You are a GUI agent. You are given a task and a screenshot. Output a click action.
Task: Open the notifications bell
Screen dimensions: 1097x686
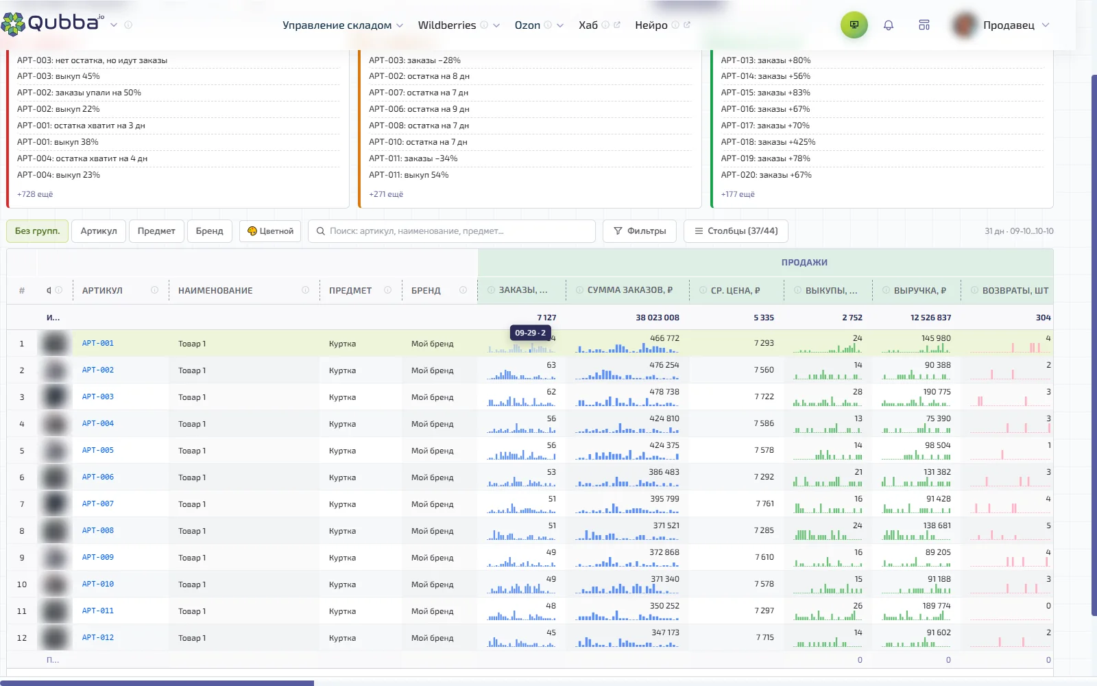[x=888, y=25]
